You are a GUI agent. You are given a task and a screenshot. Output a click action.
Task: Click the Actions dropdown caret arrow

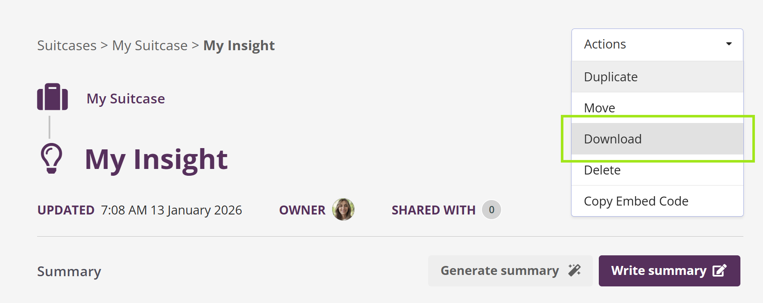(729, 44)
